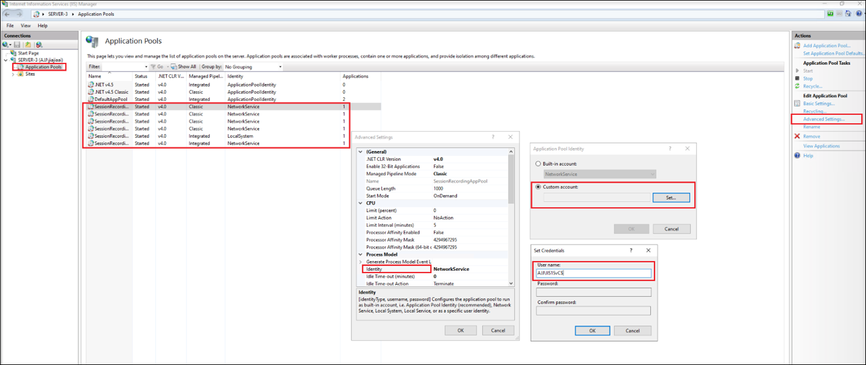The width and height of the screenshot is (866, 365).
Task: Click inside the User name field
Action: point(593,273)
